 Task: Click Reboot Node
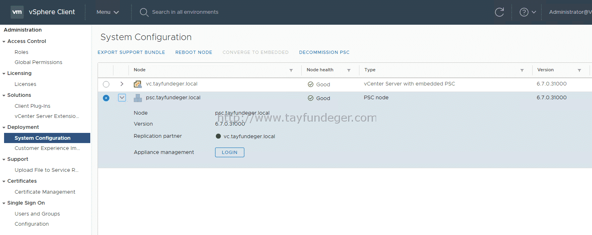click(194, 52)
